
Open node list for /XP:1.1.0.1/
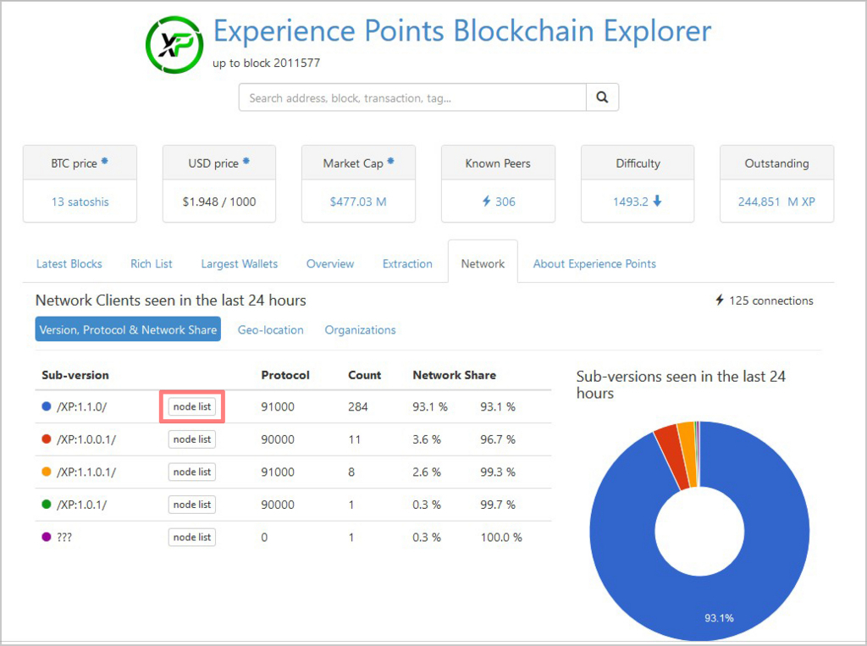point(192,472)
